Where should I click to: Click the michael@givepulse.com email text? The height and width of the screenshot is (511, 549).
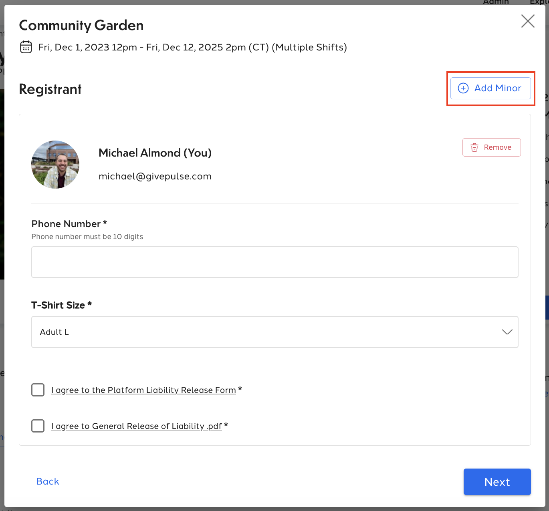tap(155, 176)
